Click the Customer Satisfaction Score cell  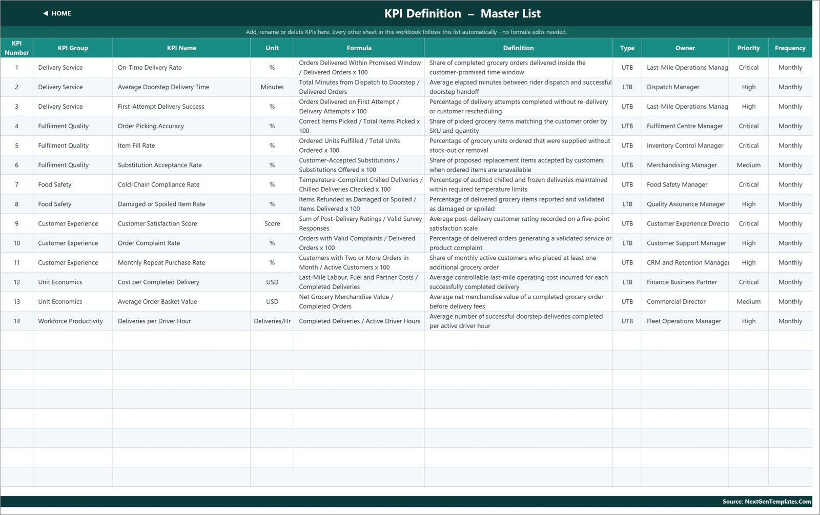[x=181, y=223]
